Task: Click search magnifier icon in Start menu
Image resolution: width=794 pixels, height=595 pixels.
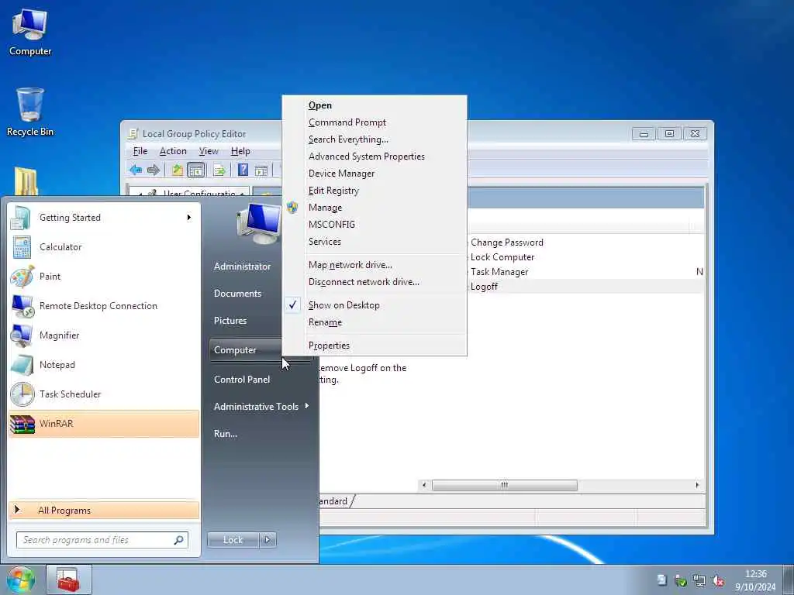Action: point(179,540)
